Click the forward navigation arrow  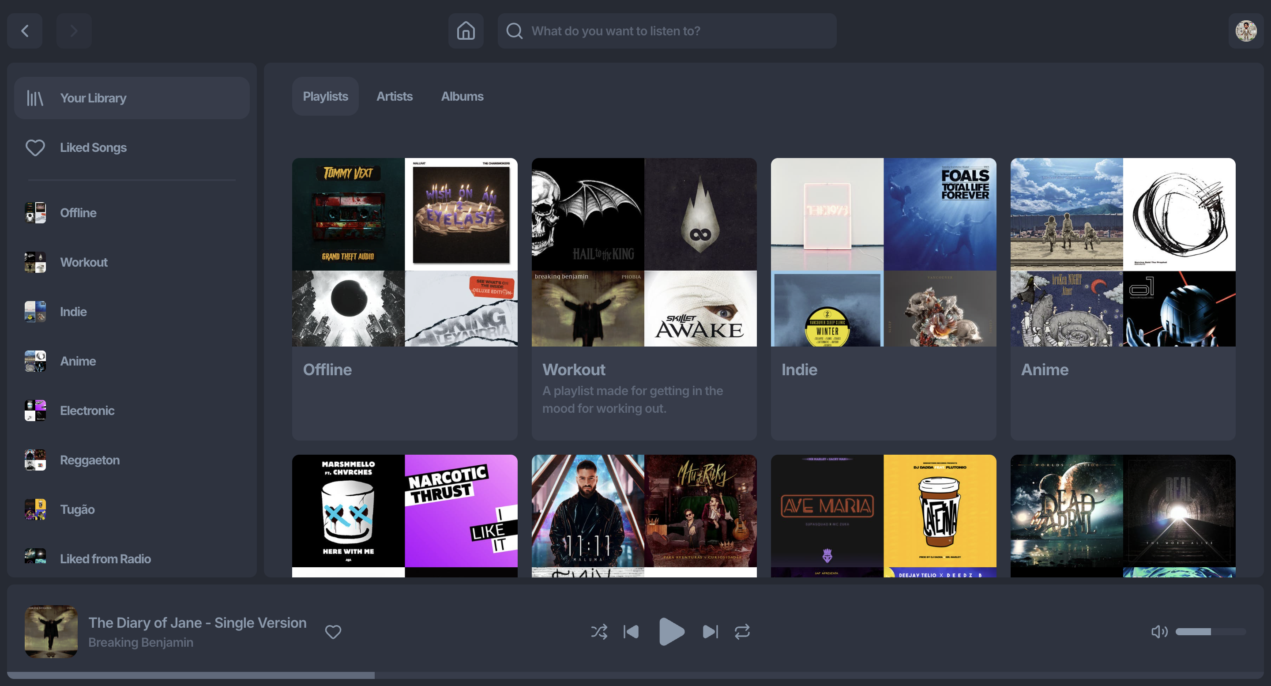coord(74,31)
